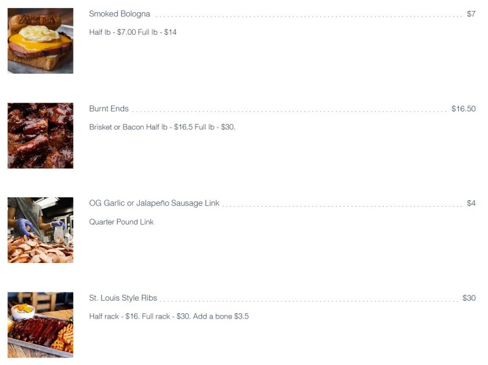Click the dotted leader beside St. Louis Ribs

309,300
